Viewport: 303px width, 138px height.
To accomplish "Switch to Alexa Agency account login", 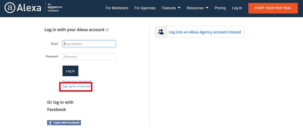I will tap(205, 32).
